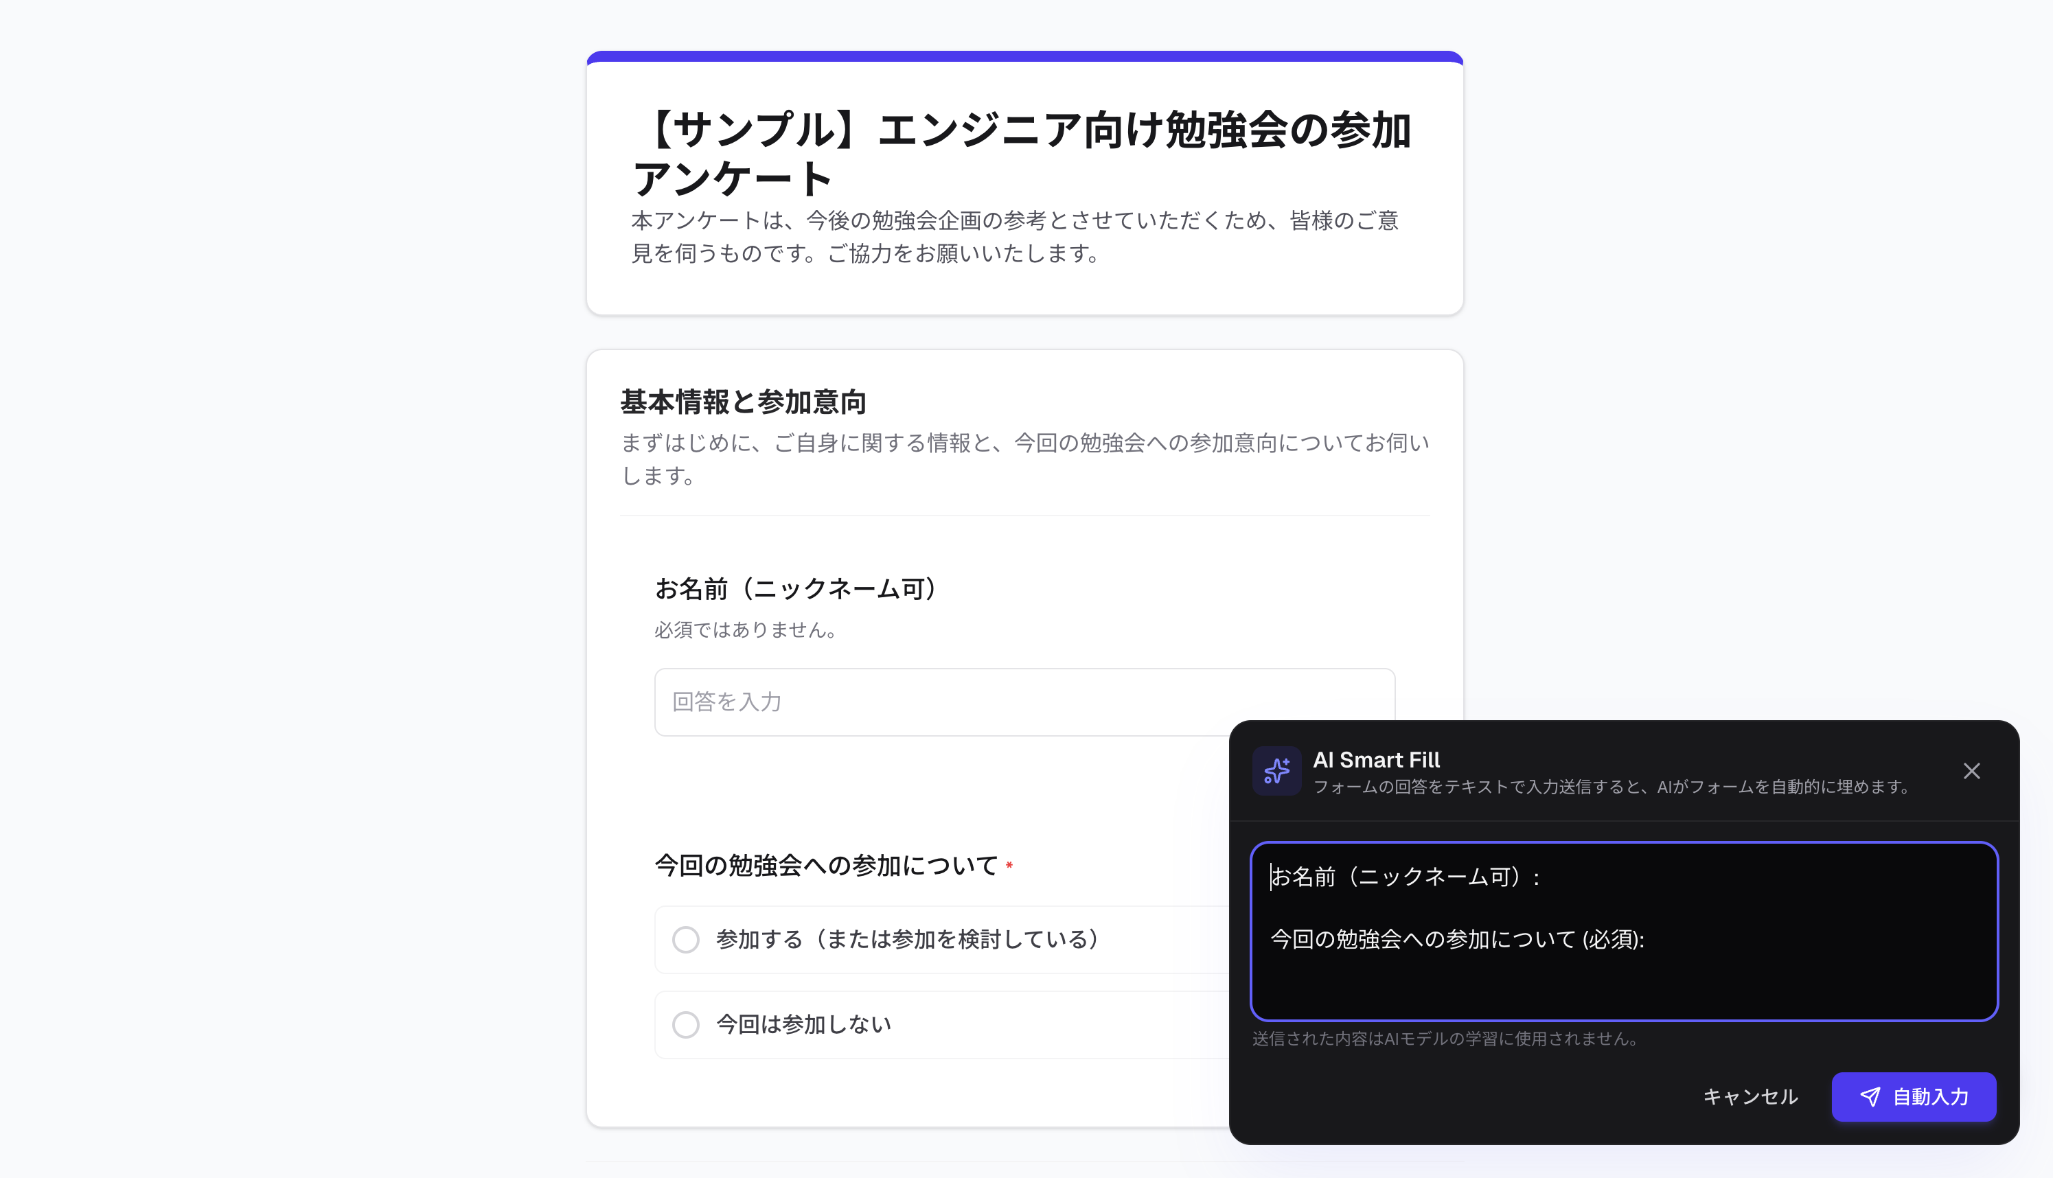Click the paper plane icon on 自動入力
Screen dimensions: 2053x1178
coord(1869,1096)
